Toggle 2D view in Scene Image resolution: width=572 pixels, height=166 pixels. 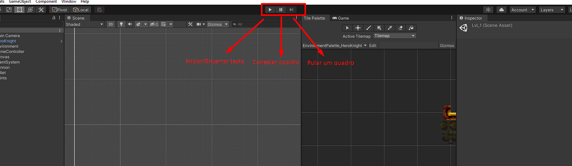tap(111, 24)
